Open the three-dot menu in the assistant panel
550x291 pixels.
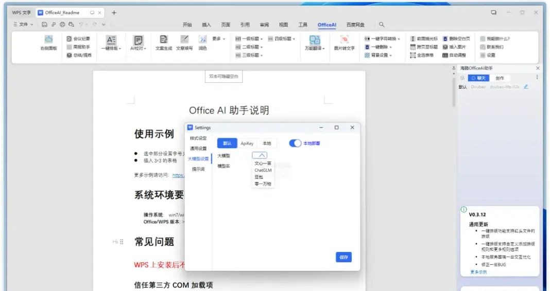point(537,77)
